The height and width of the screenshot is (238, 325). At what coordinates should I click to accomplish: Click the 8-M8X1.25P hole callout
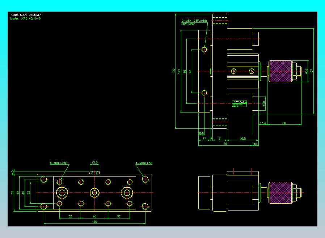(59, 163)
